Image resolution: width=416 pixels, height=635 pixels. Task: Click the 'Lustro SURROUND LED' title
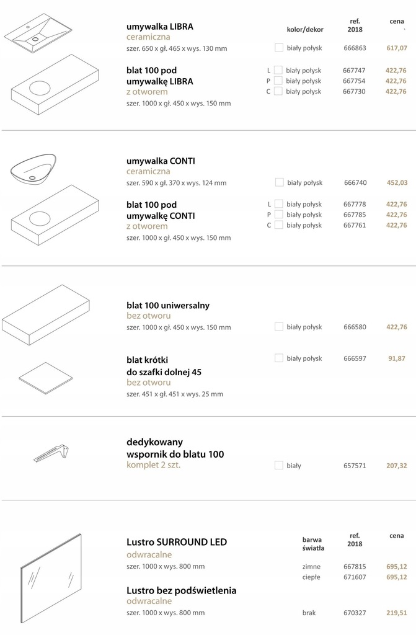177,542
